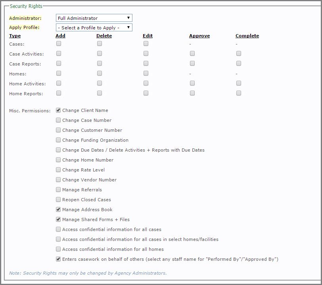Check Approve permission for Home Reports
Viewport: 322px width, 285px height.
coord(192,93)
